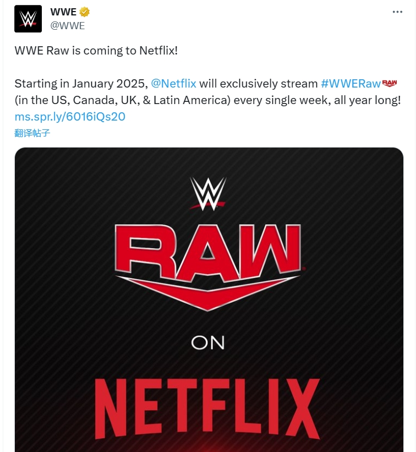Click the red chevron beneath the RAW logo
The height and width of the screenshot is (452, 416).
coord(208,292)
